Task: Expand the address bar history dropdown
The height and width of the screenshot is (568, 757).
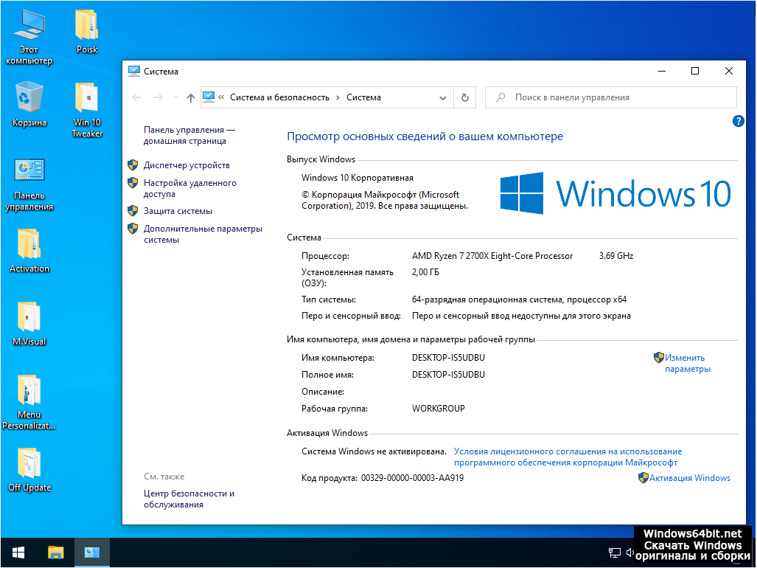Action: coord(442,97)
